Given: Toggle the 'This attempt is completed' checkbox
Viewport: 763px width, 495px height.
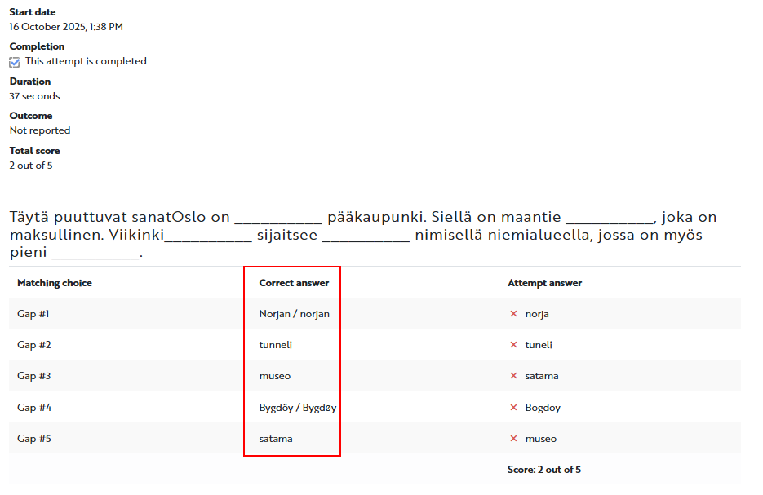Looking at the screenshot, I should point(15,62).
